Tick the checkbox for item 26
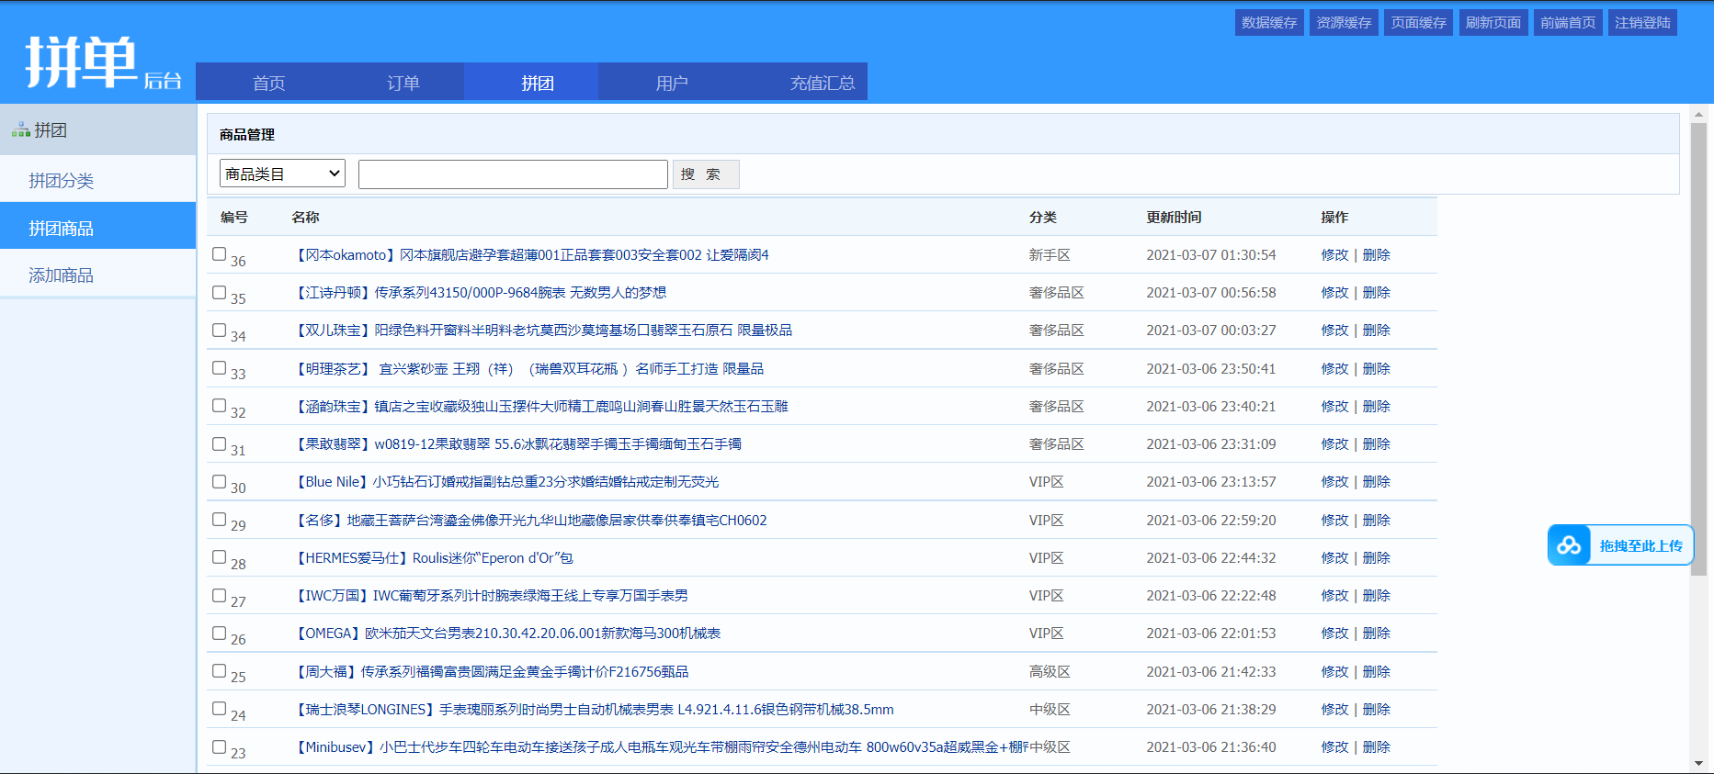Viewport: 1714px width, 774px height. pos(219,633)
